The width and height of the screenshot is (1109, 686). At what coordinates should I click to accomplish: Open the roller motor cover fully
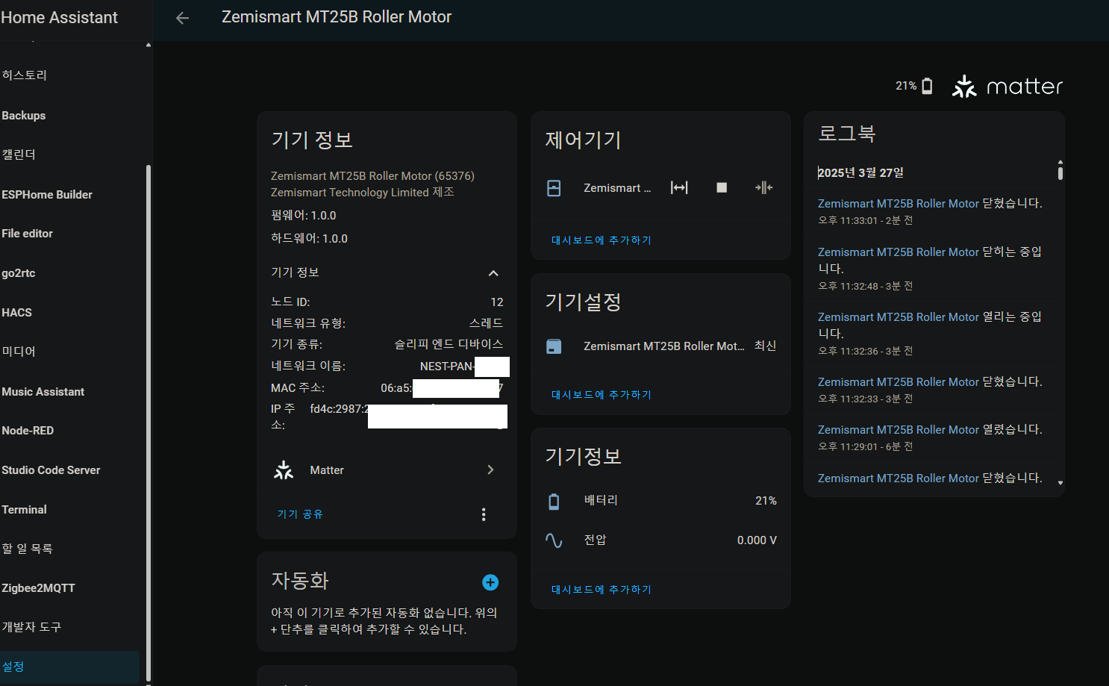(679, 187)
